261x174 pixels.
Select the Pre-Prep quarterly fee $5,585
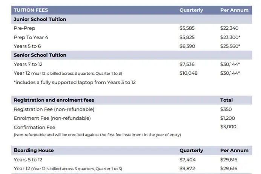click(x=187, y=28)
